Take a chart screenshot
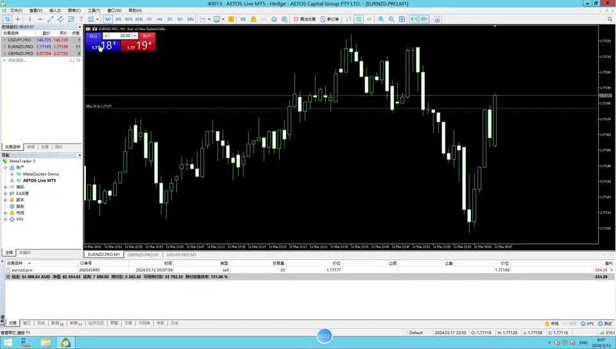 click(436, 19)
